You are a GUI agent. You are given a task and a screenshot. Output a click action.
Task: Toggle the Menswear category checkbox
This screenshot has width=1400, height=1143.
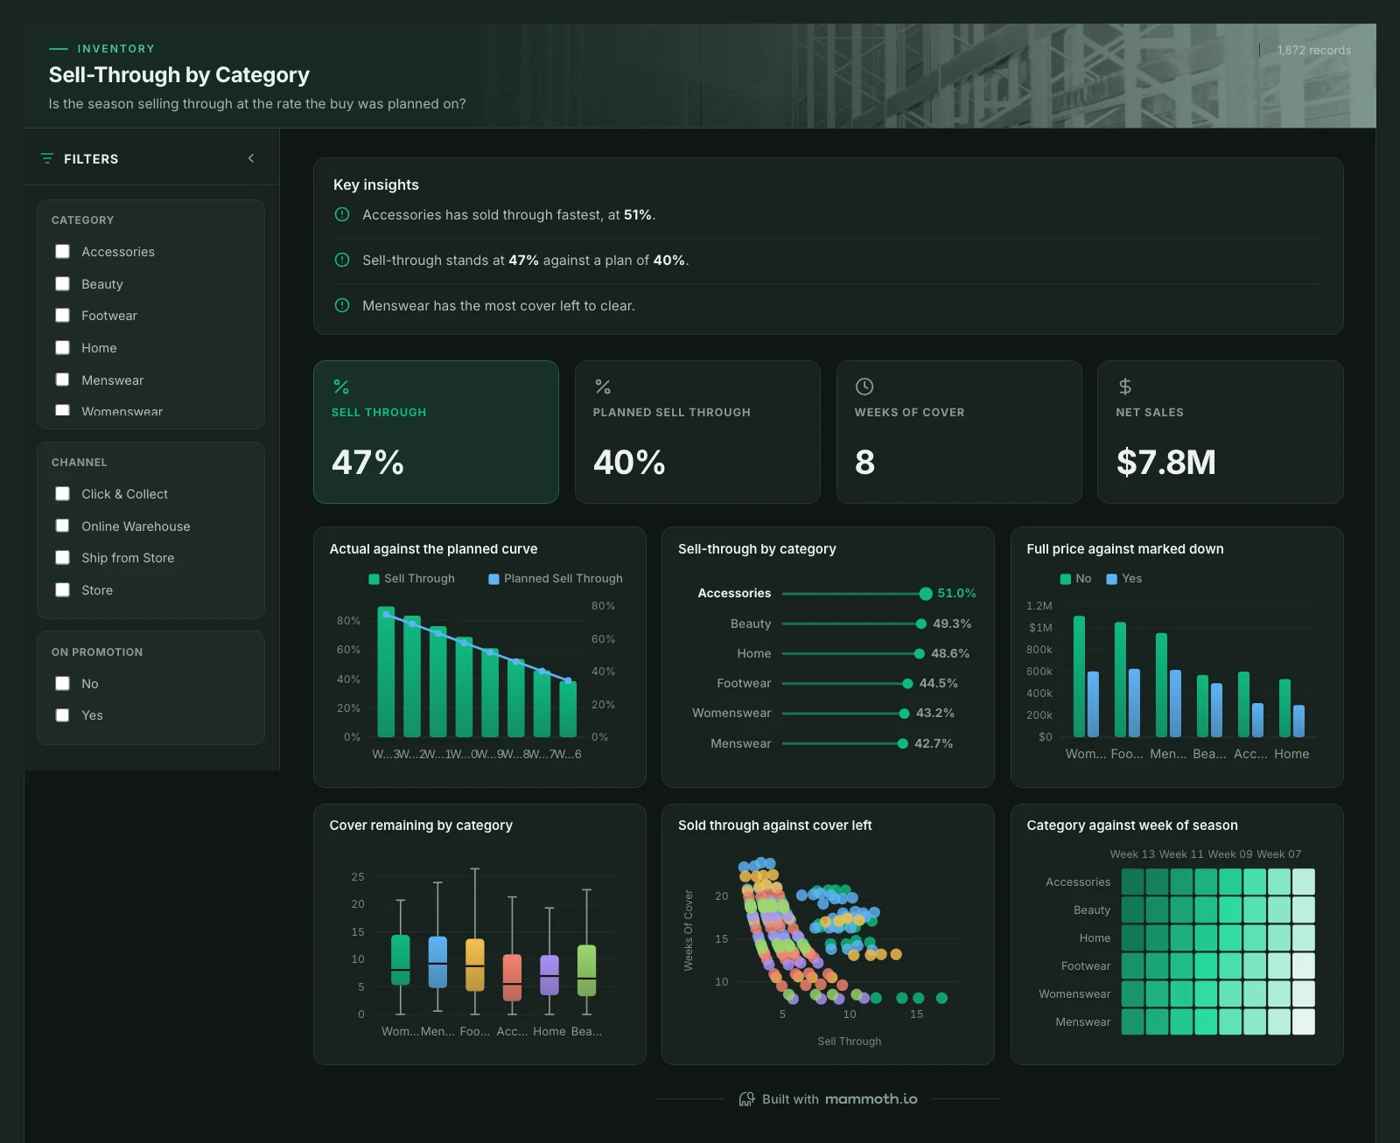(62, 380)
